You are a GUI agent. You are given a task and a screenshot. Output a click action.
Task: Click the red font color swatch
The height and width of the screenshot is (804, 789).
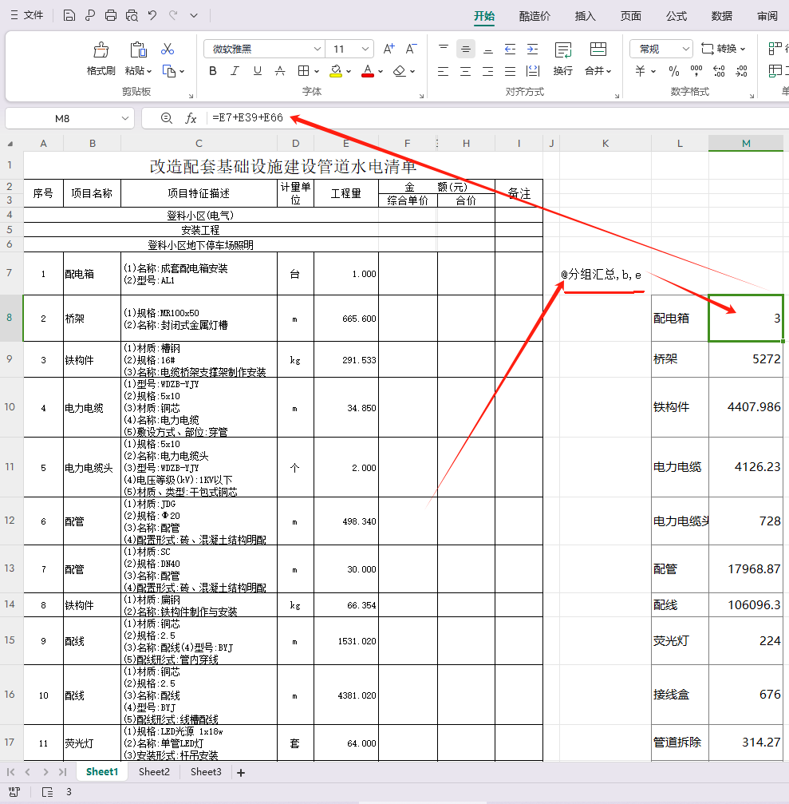[367, 71]
